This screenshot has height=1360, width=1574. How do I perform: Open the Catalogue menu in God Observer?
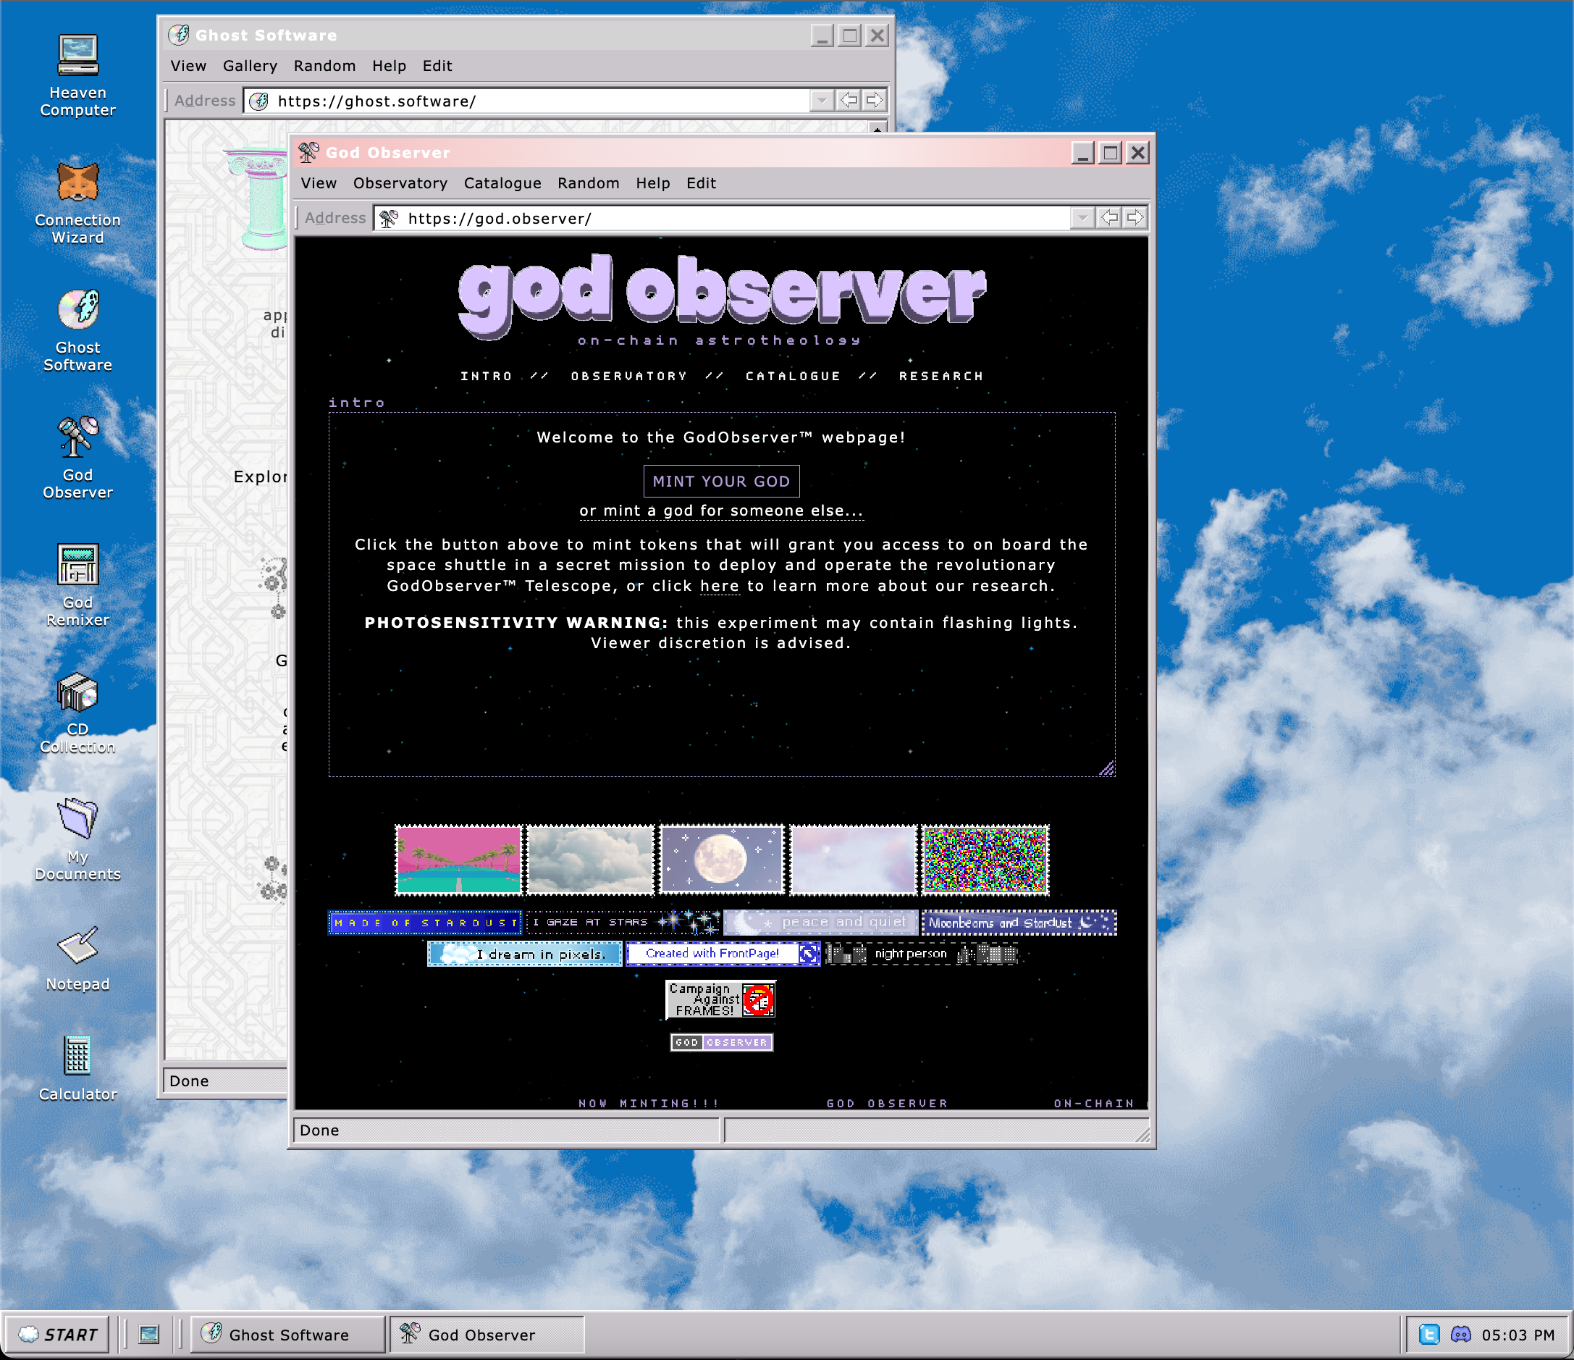(502, 183)
